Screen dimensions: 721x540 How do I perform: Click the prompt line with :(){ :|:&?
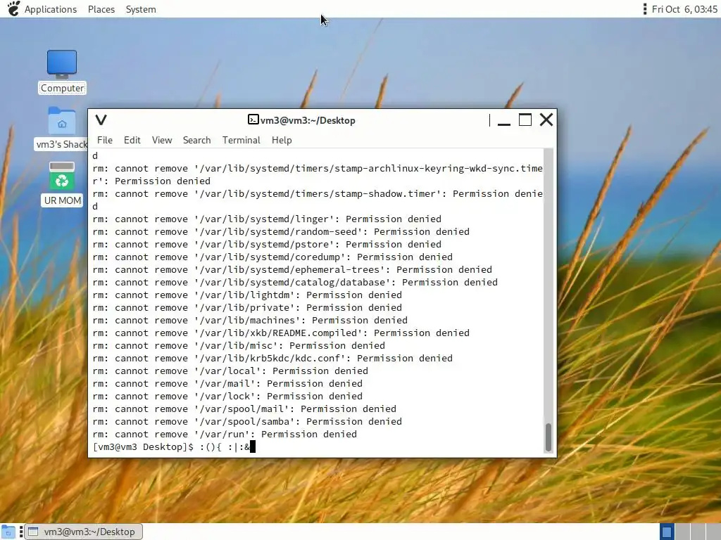coord(174,446)
